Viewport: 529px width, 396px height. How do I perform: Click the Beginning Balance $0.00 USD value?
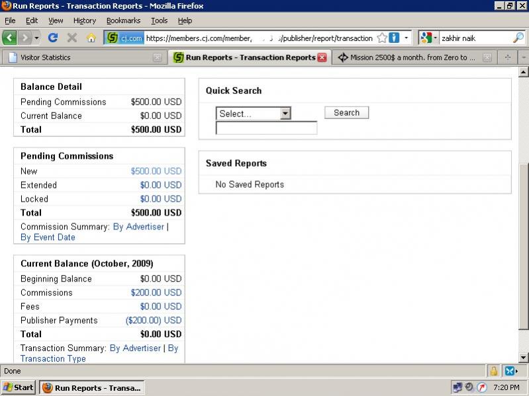pyautogui.click(x=161, y=278)
